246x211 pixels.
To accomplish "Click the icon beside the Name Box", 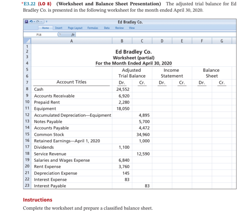I will click(59, 34).
